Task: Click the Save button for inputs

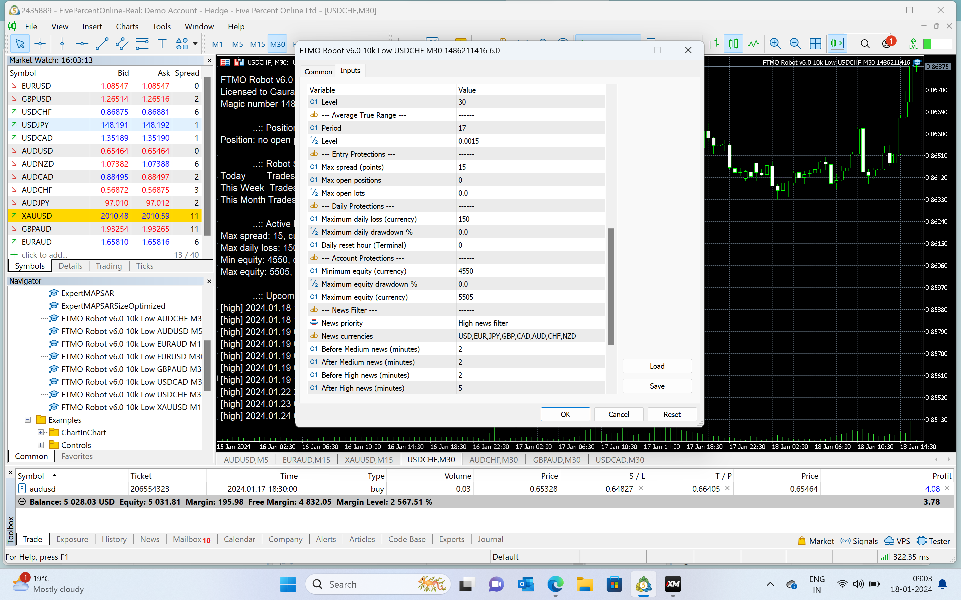Action: 657,386
